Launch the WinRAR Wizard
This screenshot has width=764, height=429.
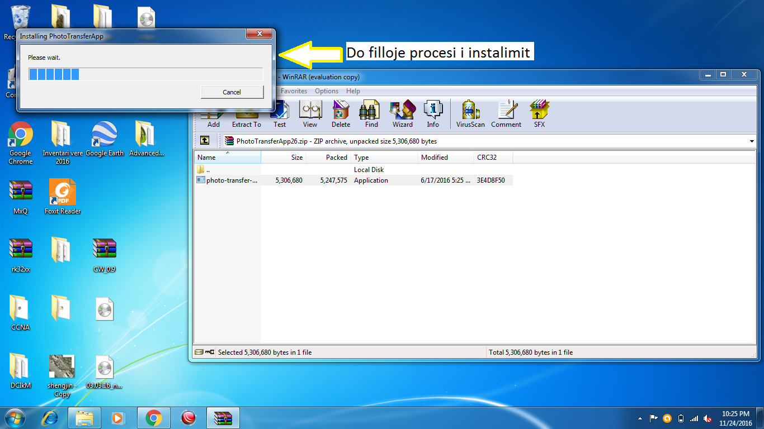402,114
